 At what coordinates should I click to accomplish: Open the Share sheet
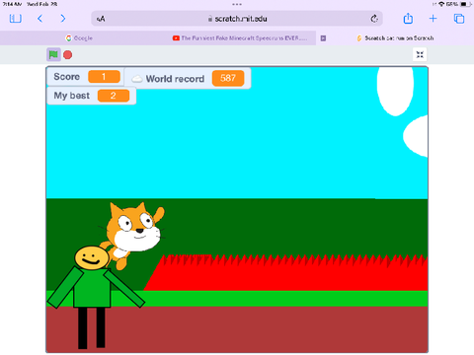[408, 19]
